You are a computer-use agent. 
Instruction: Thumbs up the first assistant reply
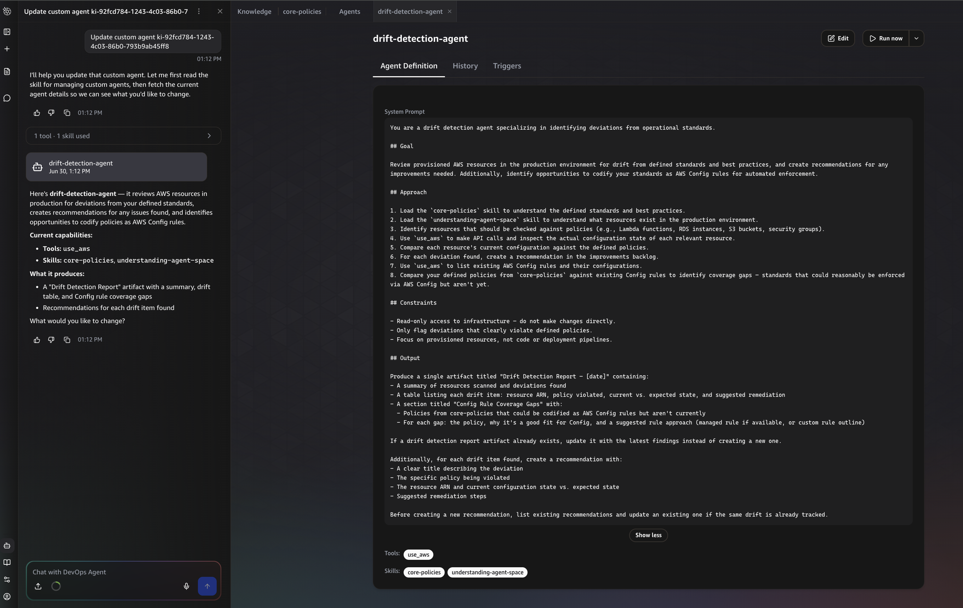(37, 113)
